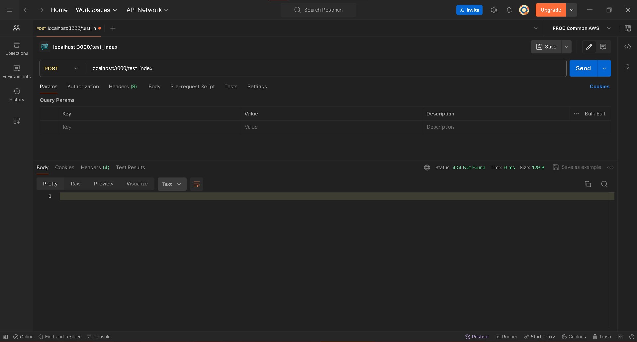Expand the PROD Common AWS environment selector
Screen dimensions: 637x342
581,28
